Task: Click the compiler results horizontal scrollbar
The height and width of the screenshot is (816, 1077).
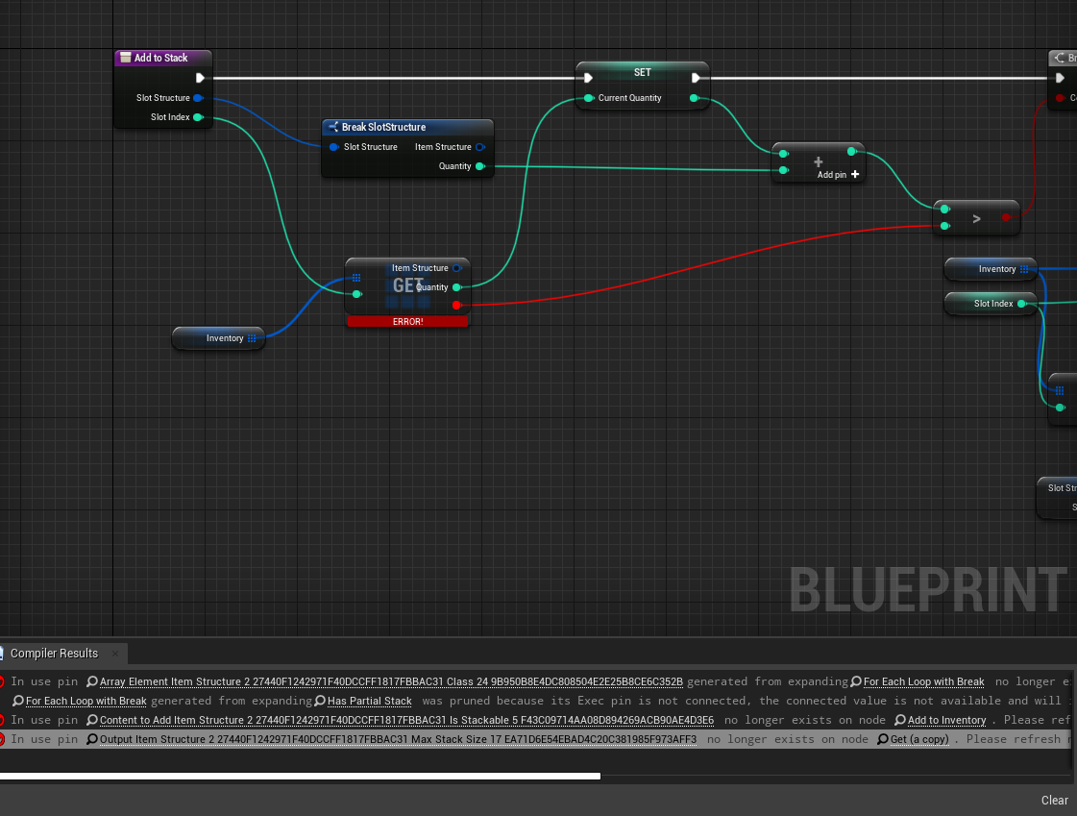Action: (300, 777)
